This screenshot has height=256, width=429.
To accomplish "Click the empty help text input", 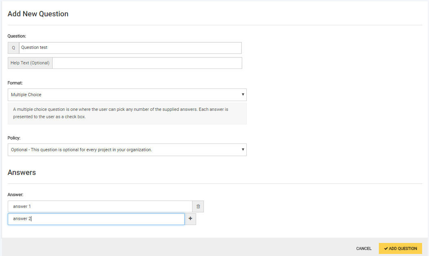I will (x=147, y=63).
